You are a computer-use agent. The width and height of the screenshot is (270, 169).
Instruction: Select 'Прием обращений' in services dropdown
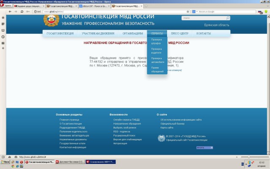[x=157, y=69]
